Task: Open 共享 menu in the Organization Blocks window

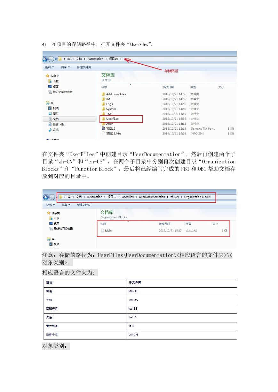Action: [66, 205]
